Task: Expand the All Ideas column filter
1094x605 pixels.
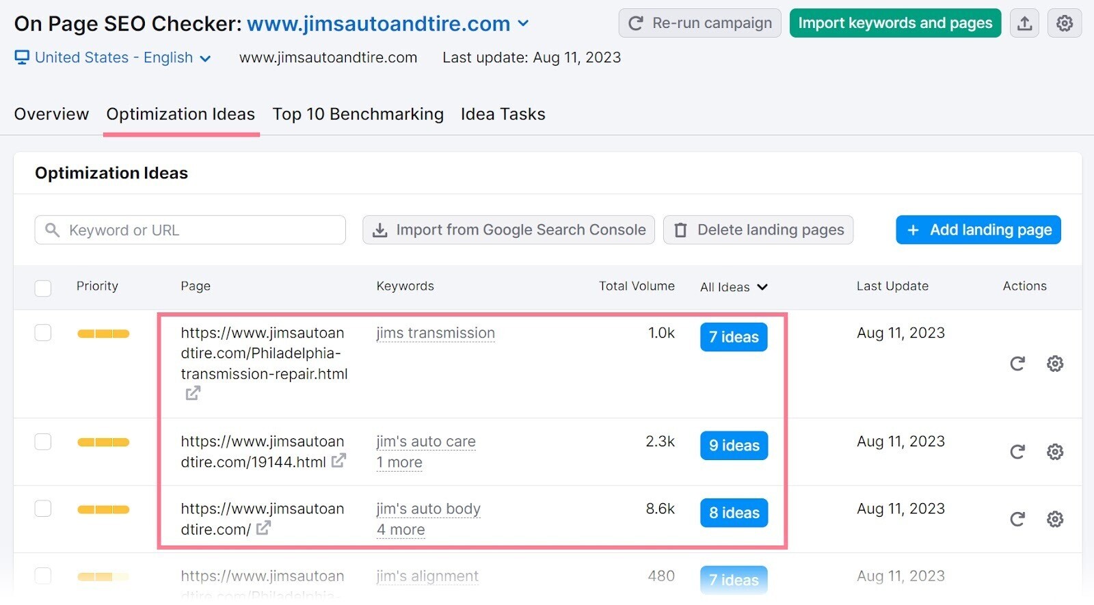Action: pyautogui.click(x=734, y=287)
